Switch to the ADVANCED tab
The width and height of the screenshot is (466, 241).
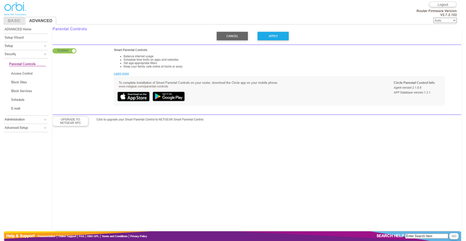(x=41, y=21)
